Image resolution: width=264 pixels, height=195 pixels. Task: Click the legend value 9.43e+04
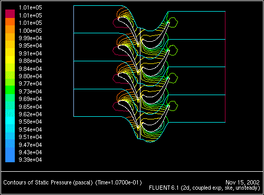coord(31,152)
